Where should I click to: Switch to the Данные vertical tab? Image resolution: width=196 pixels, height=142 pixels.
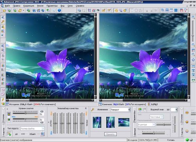[135, 132]
